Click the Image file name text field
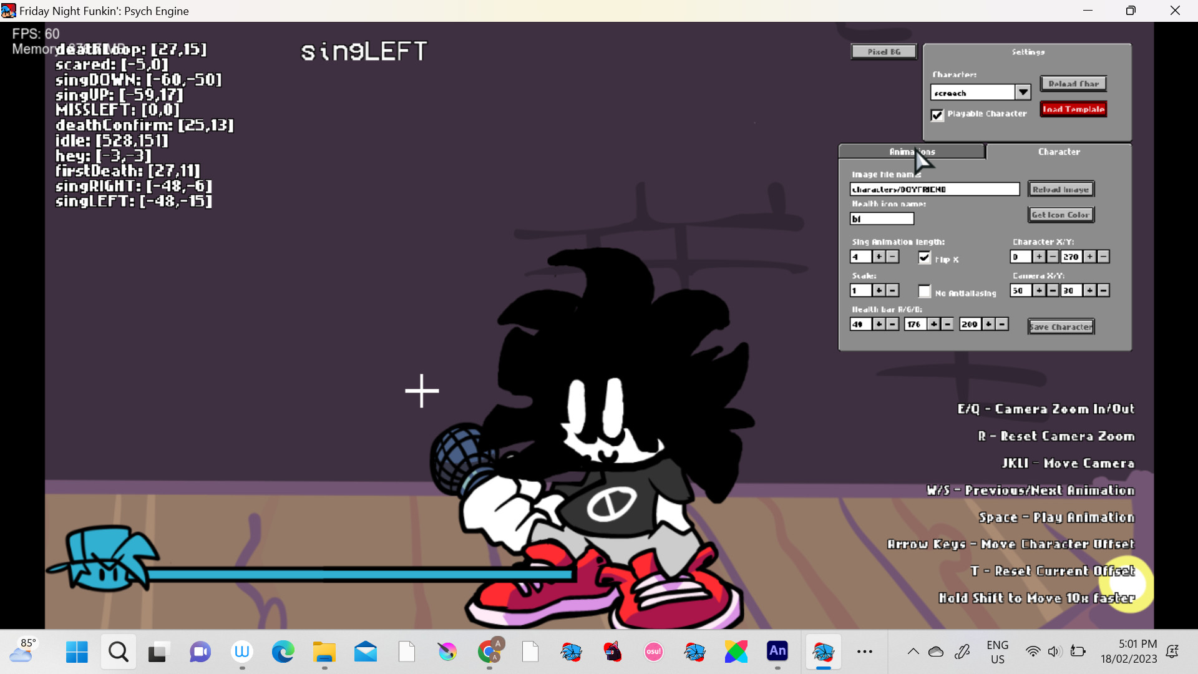Screen dimensions: 1198x674 click(x=934, y=189)
